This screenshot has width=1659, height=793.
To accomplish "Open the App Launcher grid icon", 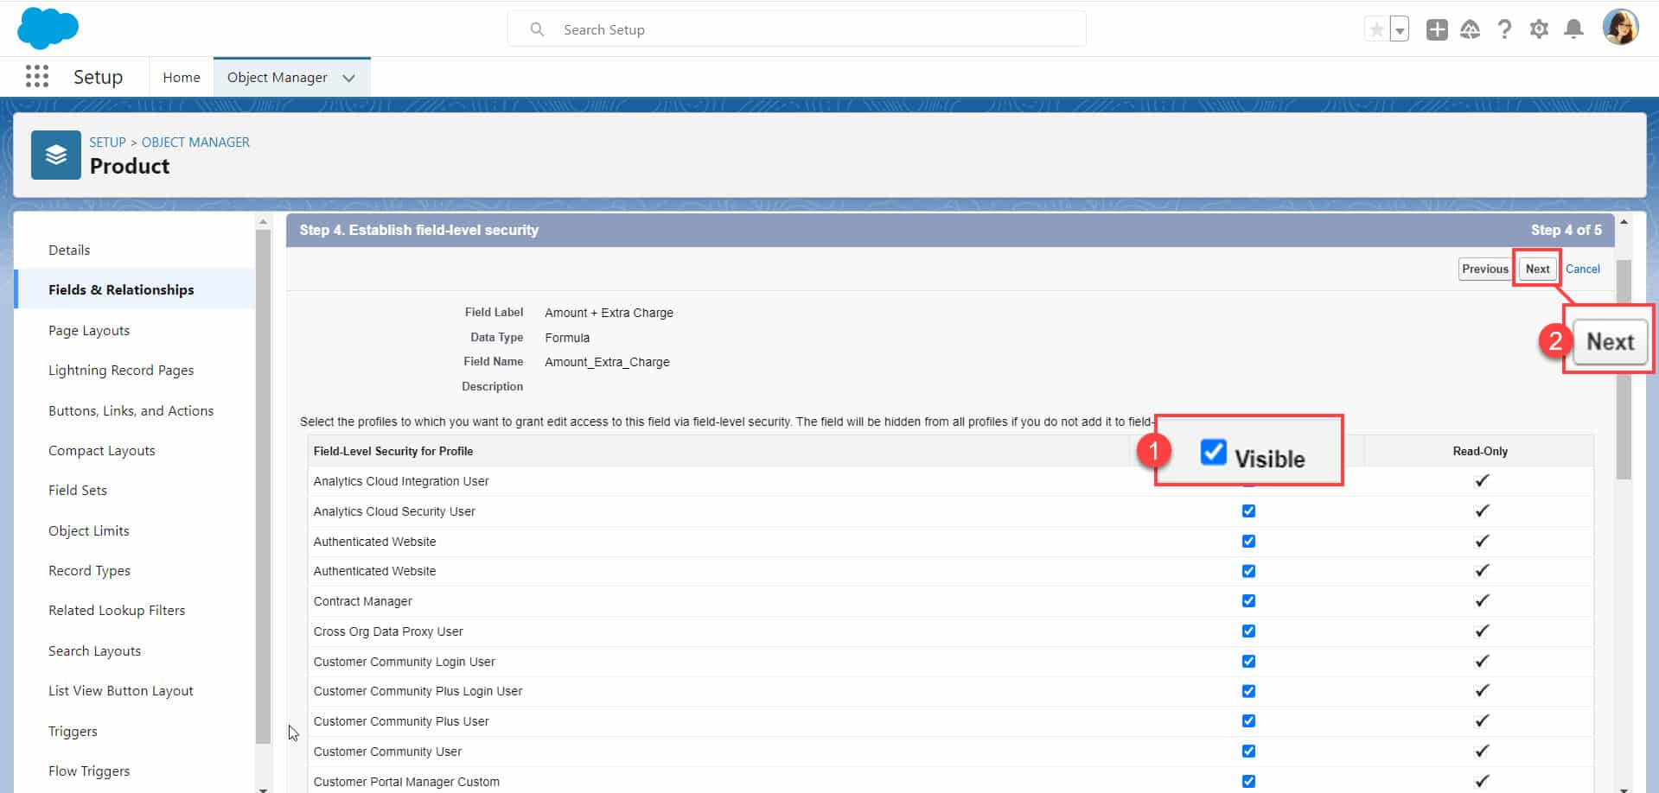I will [37, 77].
